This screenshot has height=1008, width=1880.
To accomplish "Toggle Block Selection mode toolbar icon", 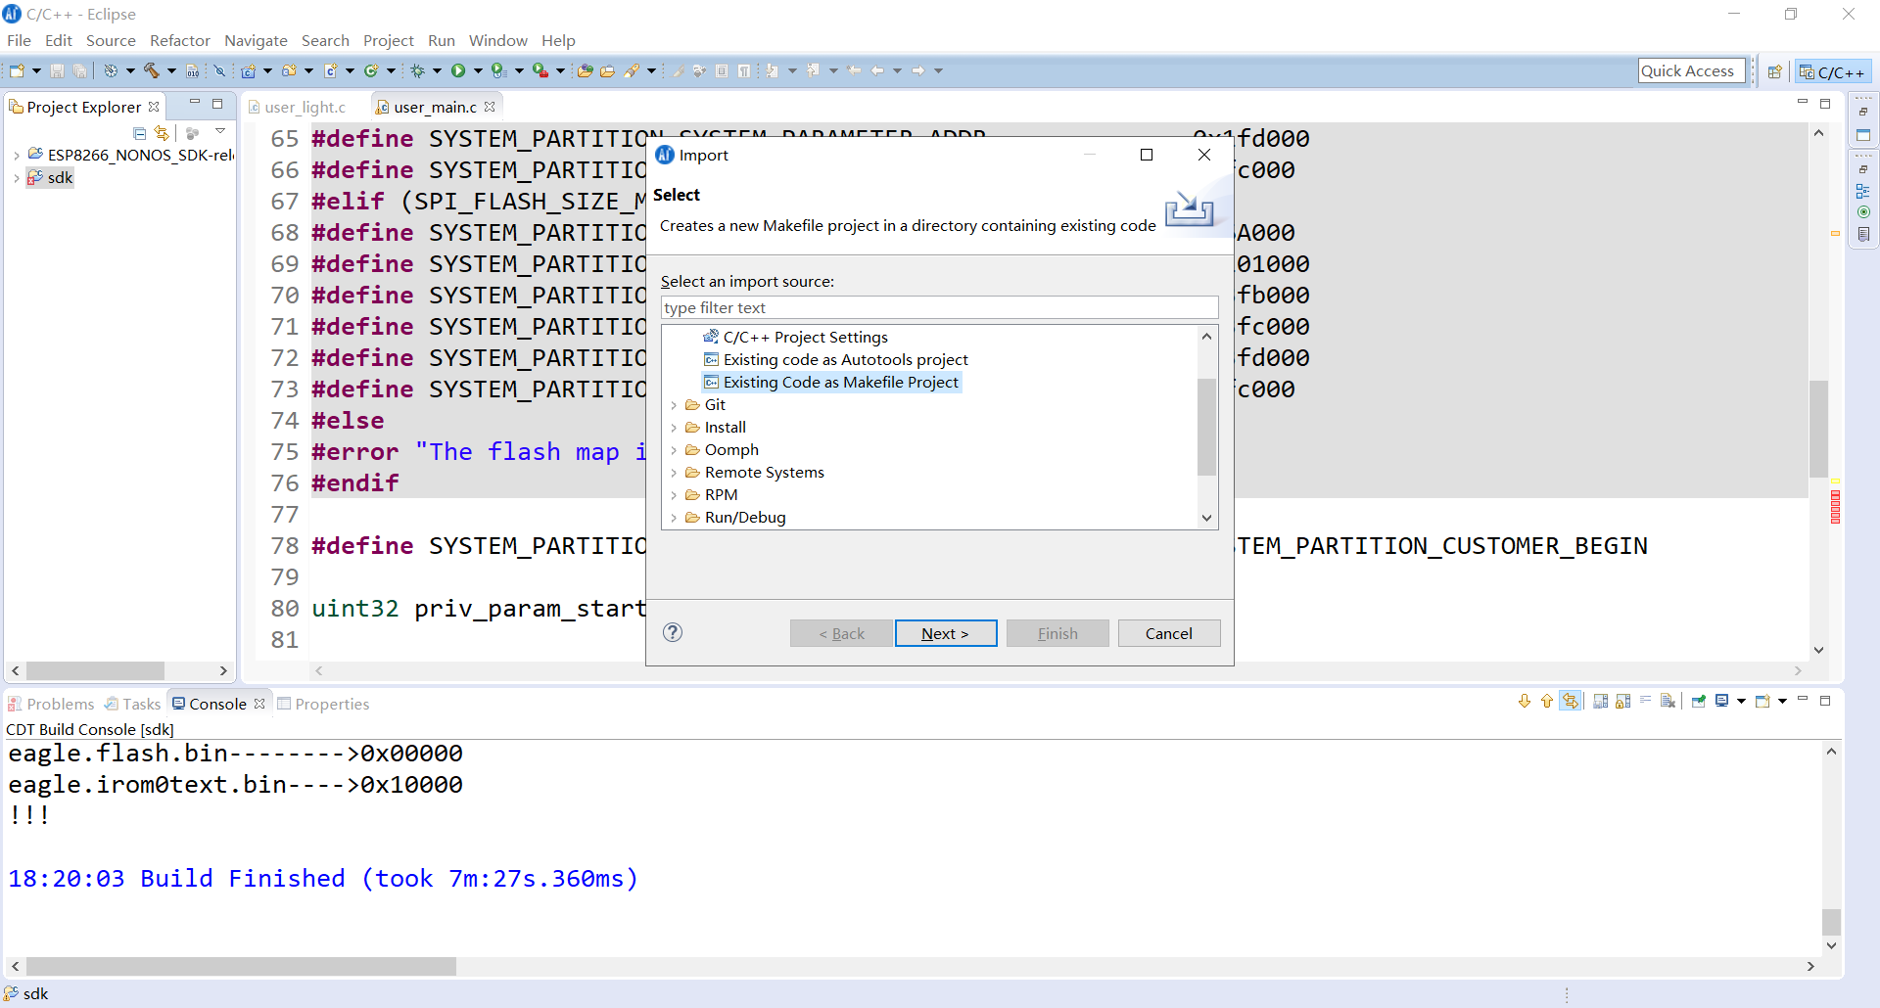I will pyautogui.click(x=722, y=70).
